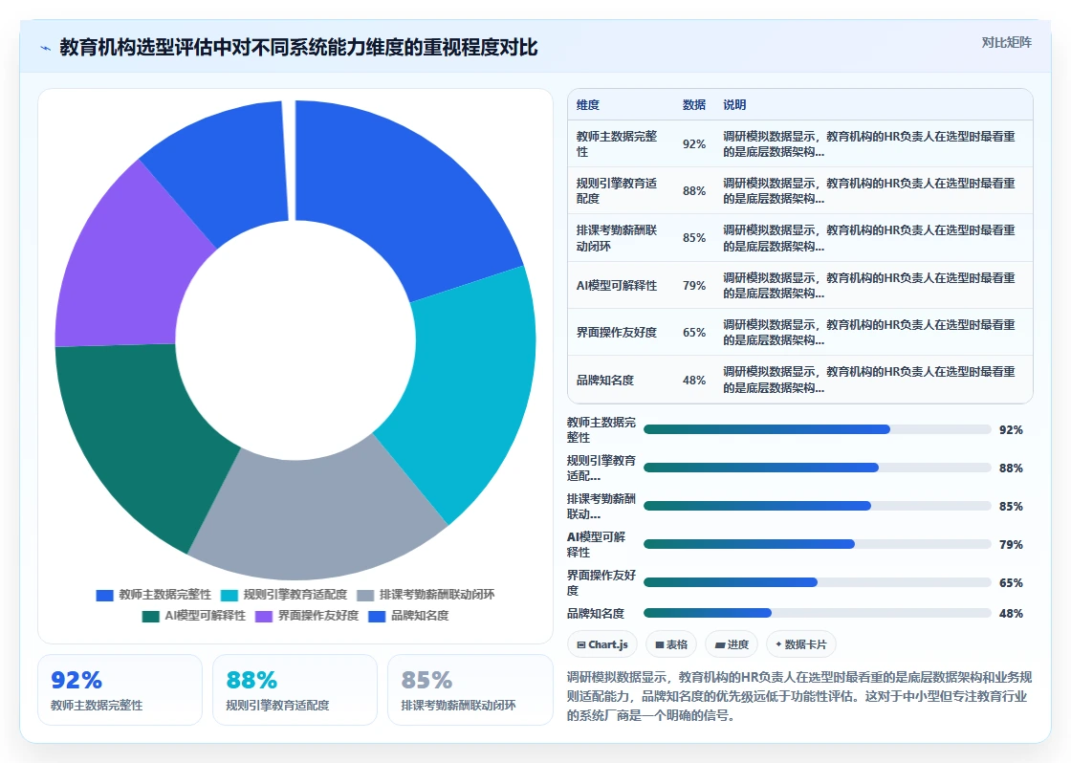Click the 维度 column header

[588, 104]
